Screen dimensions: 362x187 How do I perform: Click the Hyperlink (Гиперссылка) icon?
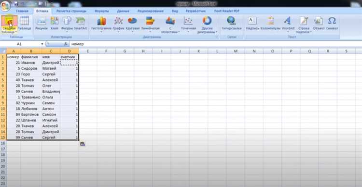coord(231,23)
